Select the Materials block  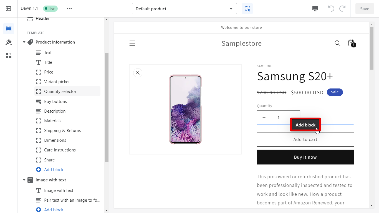point(67,121)
